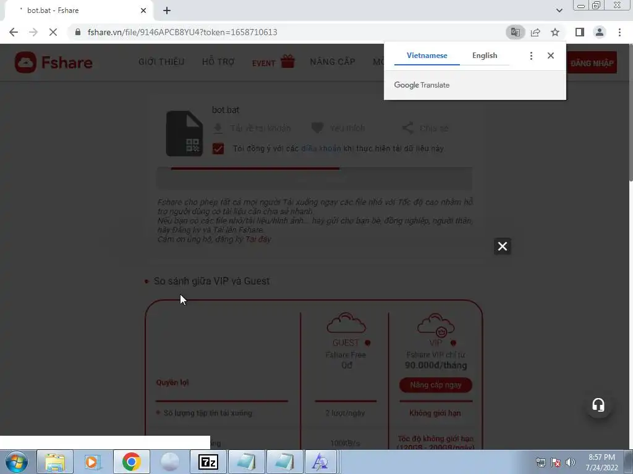Click the ĐĂNG NHẬP button

tap(592, 63)
